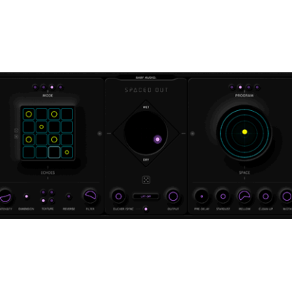
Task: Toggle echoes grid cell row one, column one
Action: pos(28,114)
